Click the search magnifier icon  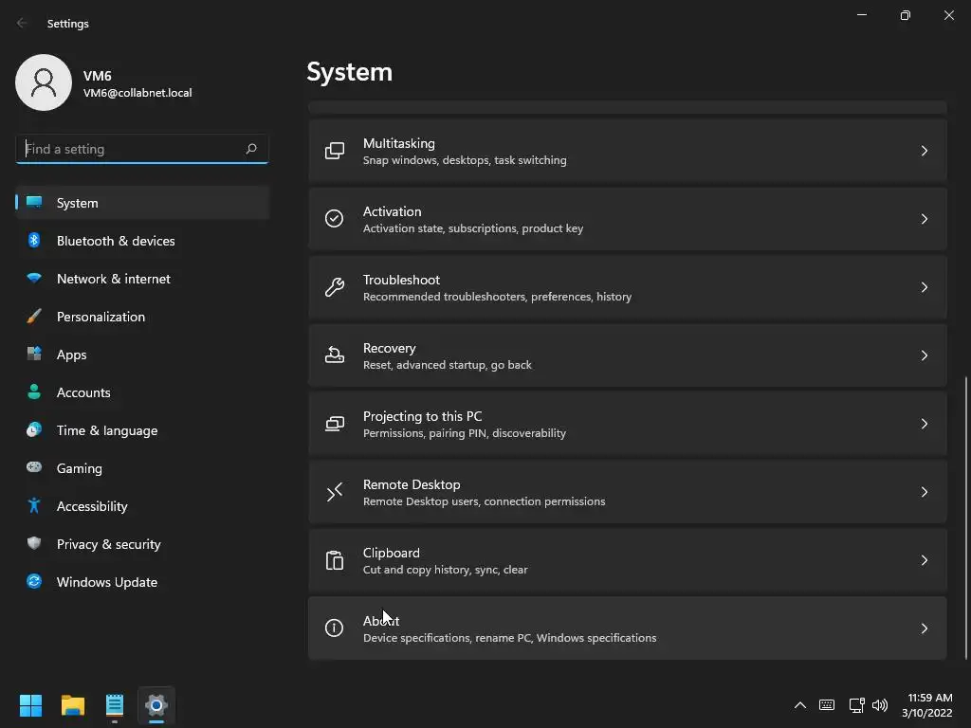pyautogui.click(x=251, y=149)
